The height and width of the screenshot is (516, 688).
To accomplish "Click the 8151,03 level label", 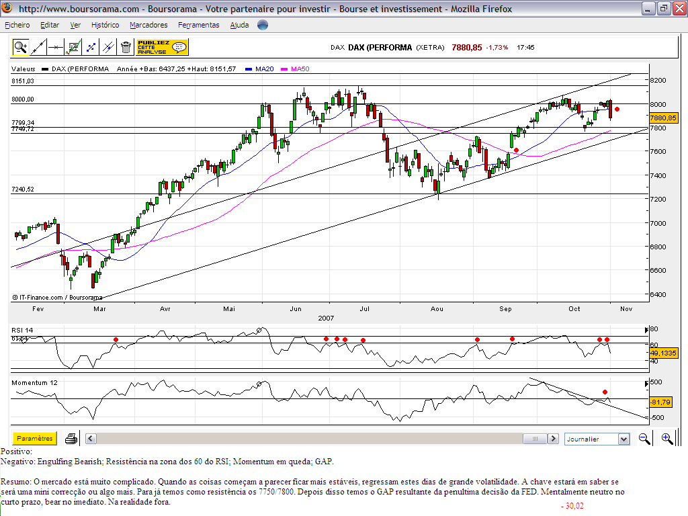I will pos(23,81).
